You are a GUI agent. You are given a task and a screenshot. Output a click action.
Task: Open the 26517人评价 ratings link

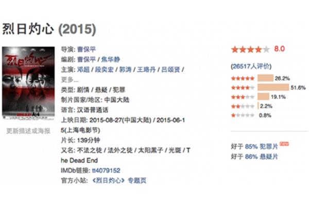[x=251, y=66]
